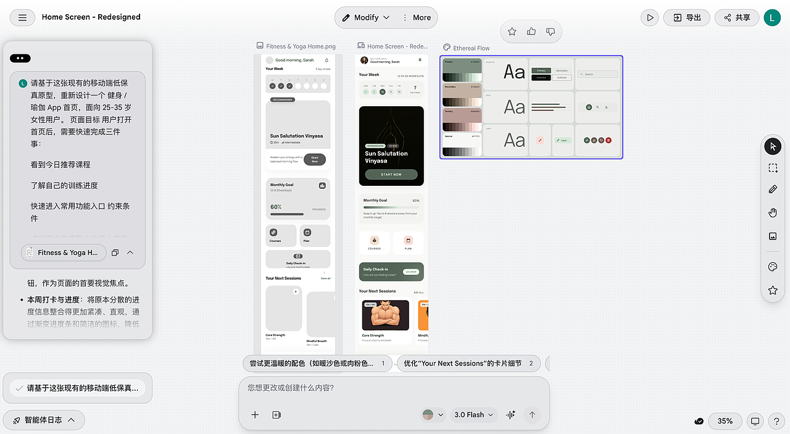Select the marquee selection tool
The height and width of the screenshot is (434, 790).
click(773, 167)
